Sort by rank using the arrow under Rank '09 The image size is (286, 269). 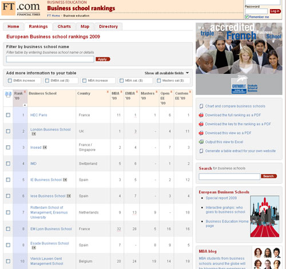click(25, 105)
